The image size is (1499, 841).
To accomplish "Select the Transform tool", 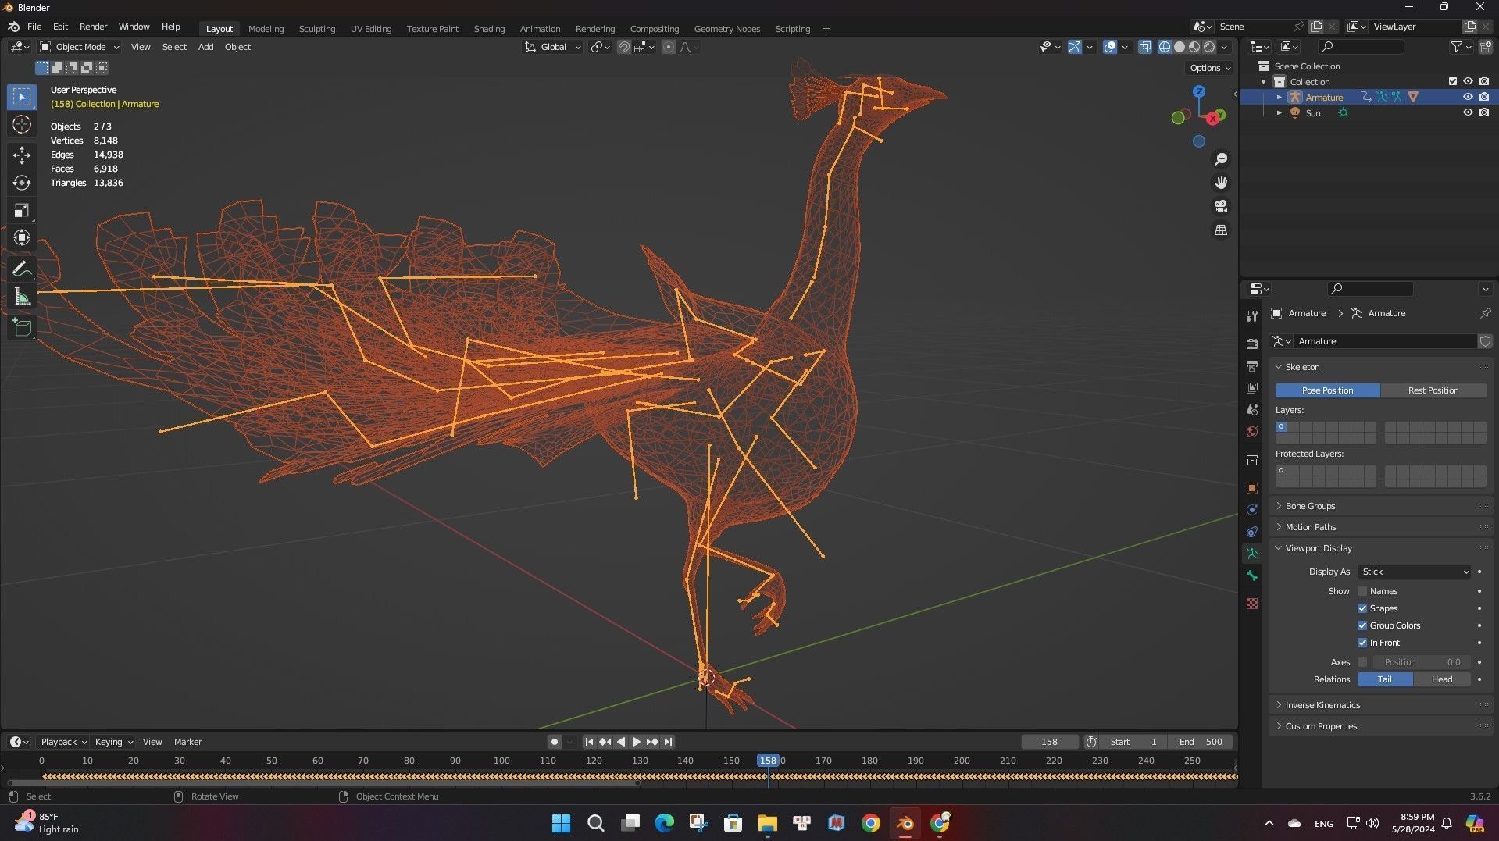I will click(22, 237).
